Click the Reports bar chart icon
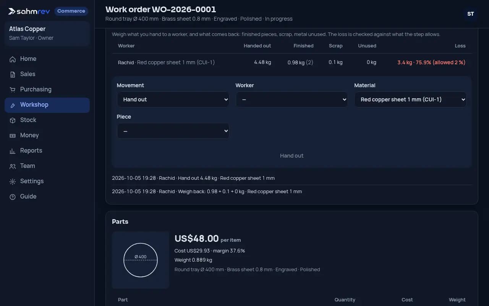 pyautogui.click(x=13, y=151)
